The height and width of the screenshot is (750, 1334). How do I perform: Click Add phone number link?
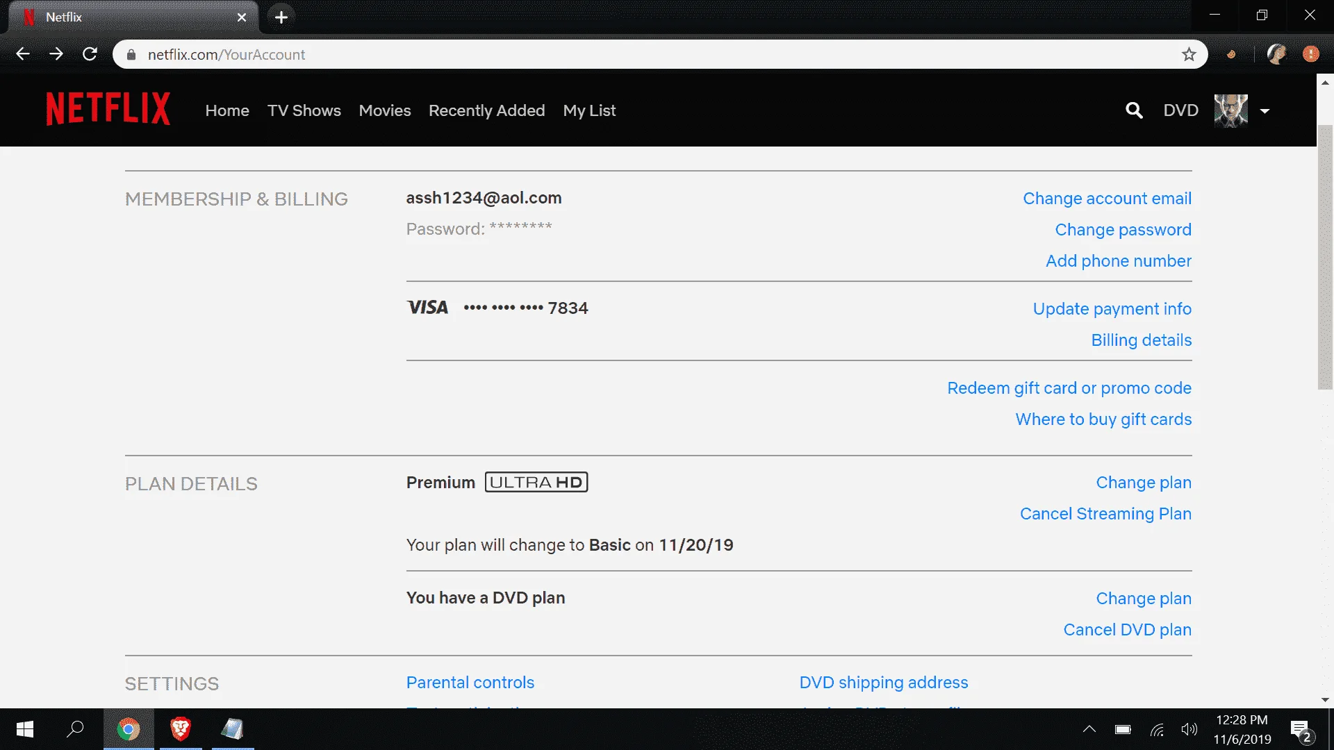point(1119,261)
